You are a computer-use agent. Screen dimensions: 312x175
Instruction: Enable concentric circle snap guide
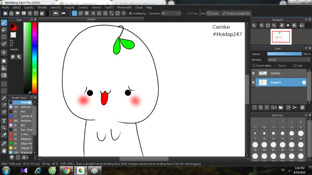click(105, 13)
